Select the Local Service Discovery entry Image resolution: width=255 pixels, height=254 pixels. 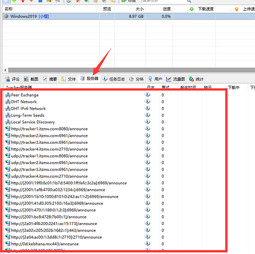33,122
